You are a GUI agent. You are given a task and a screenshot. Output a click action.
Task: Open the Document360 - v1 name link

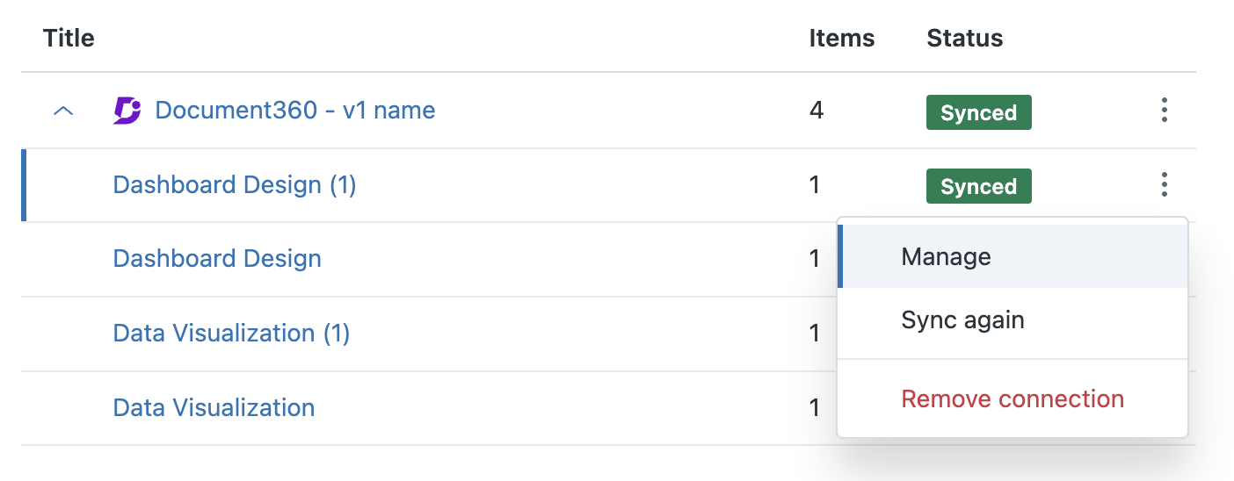[x=294, y=111]
